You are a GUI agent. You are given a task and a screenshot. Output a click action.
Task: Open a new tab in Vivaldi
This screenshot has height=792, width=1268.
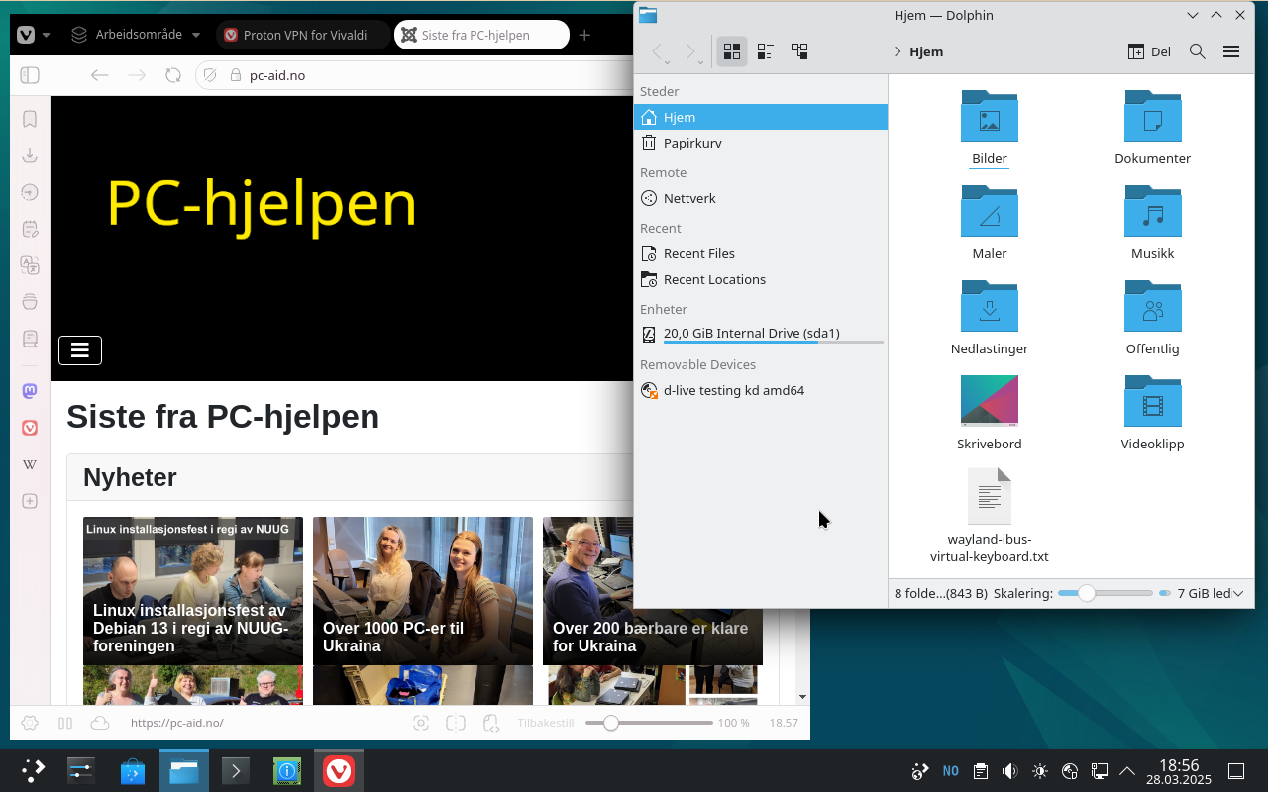click(x=584, y=35)
